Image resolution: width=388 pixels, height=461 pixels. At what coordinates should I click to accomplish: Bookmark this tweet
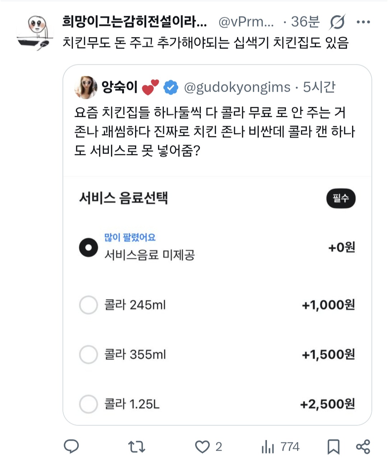tap(333, 447)
